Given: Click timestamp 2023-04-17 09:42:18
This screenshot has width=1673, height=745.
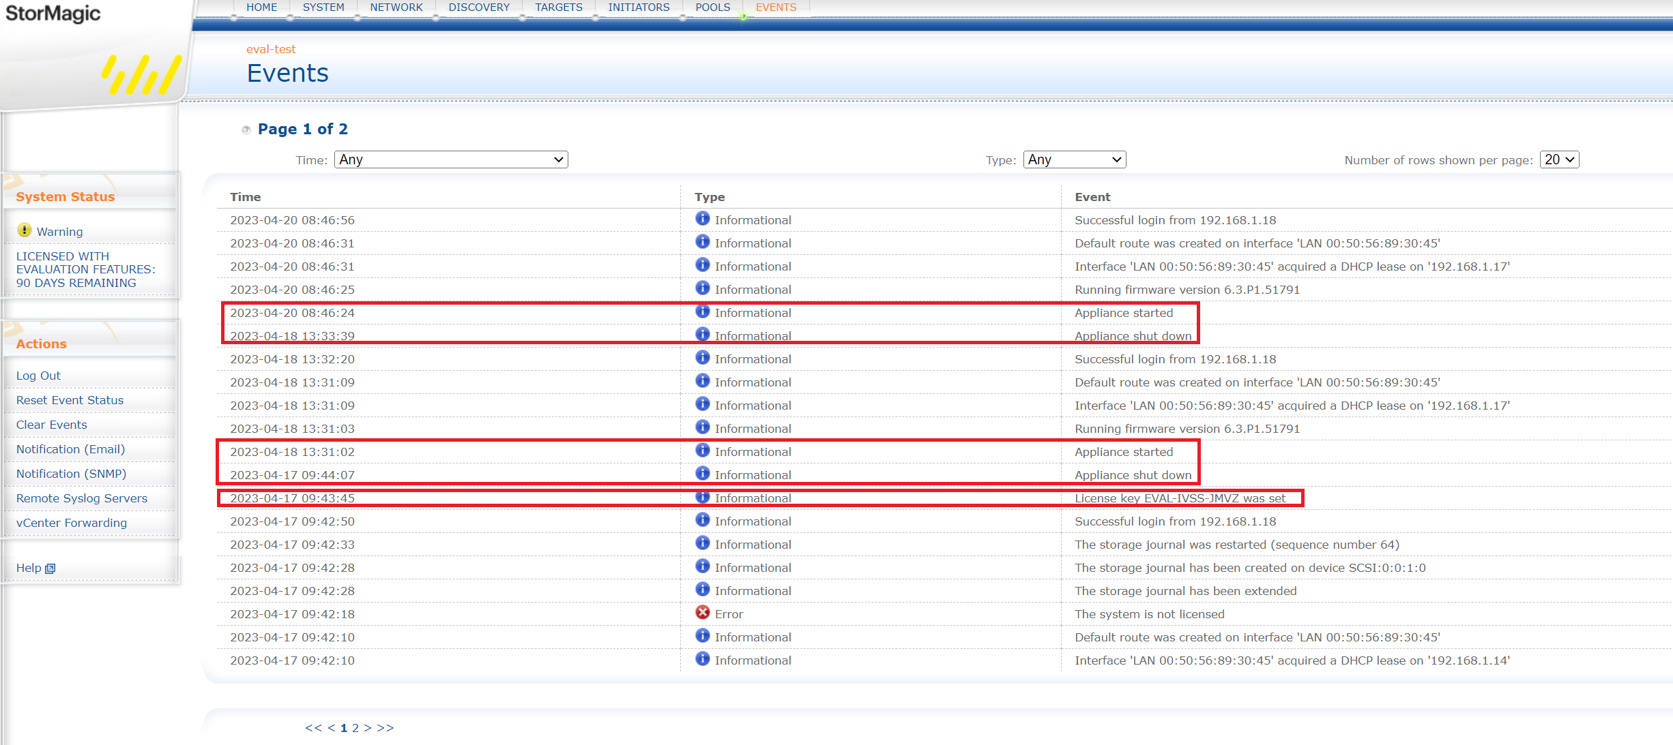Looking at the screenshot, I should 292,614.
